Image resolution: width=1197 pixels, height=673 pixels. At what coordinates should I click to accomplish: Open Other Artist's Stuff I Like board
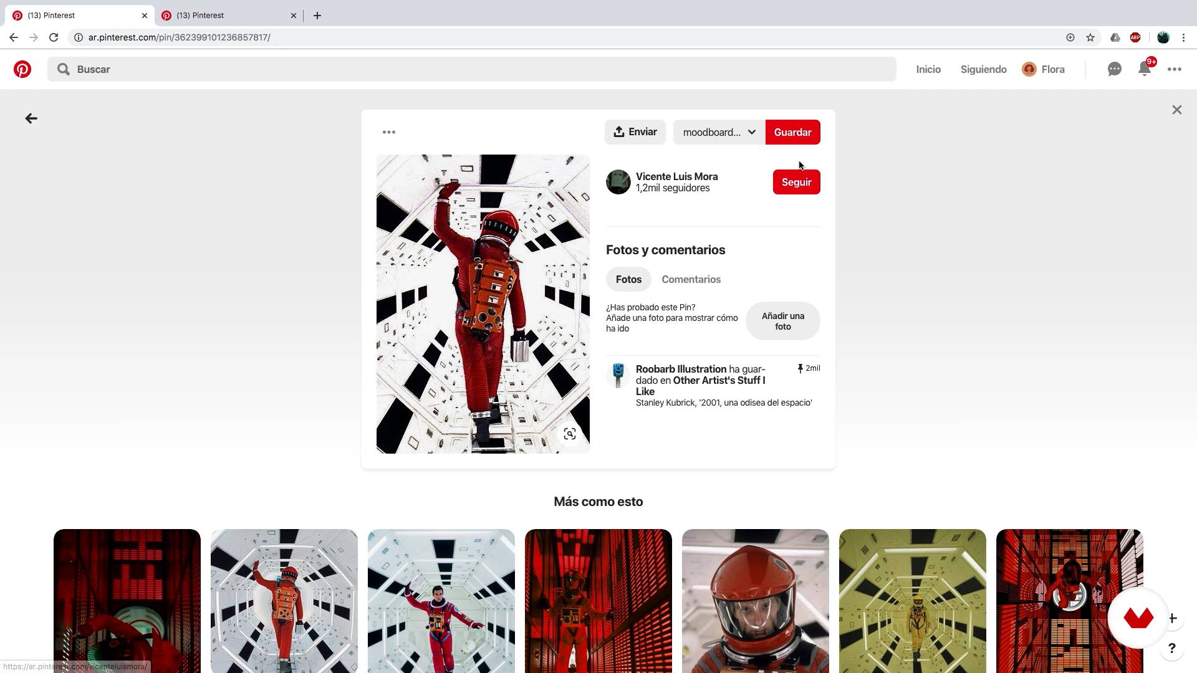coord(700,386)
